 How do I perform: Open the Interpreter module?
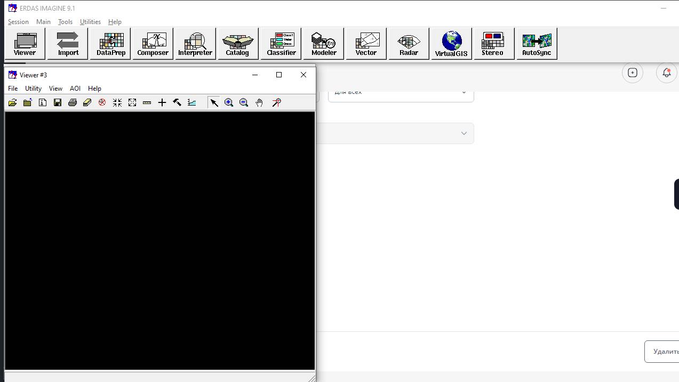point(195,43)
